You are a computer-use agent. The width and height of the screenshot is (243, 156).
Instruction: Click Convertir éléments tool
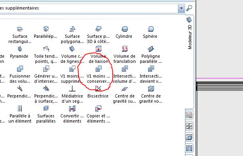tap(72, 114)
